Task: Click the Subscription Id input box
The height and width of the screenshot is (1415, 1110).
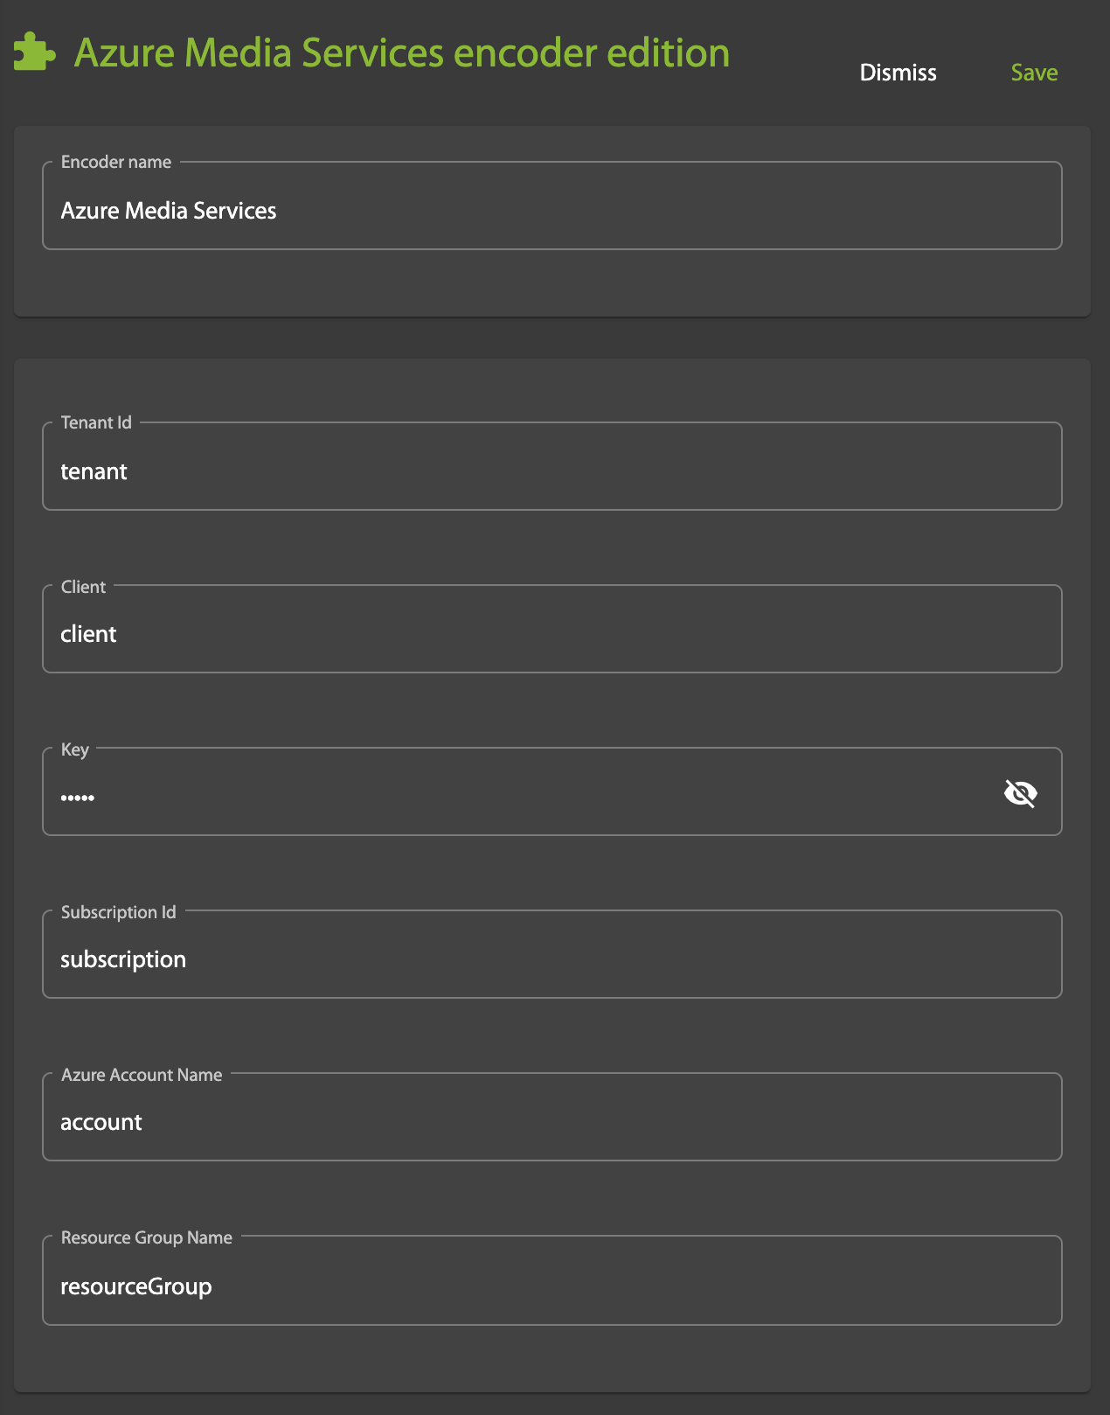Action: tap(551, 959)
